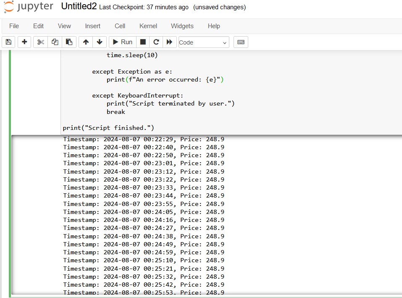
Task: Click the print Script terminated by user line
Action: (171, 104)
